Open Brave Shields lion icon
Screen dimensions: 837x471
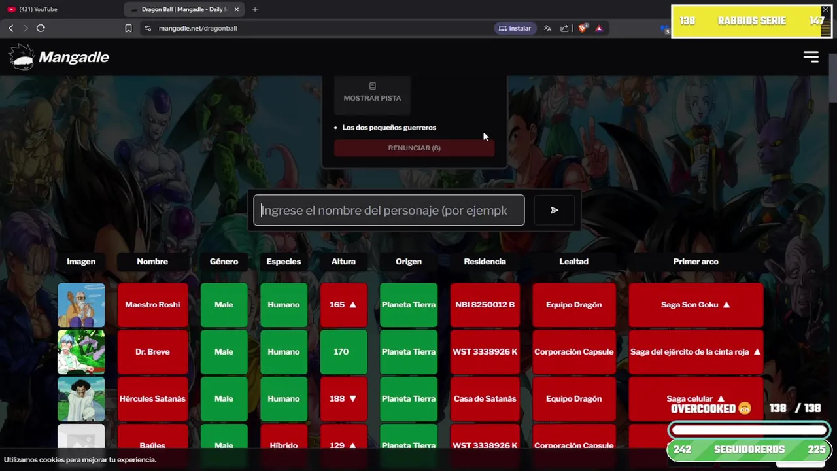583,28
